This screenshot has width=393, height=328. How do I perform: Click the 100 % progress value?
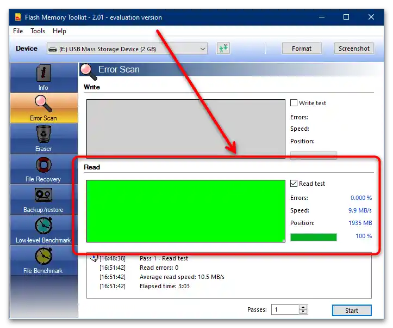tap(364, 236)
